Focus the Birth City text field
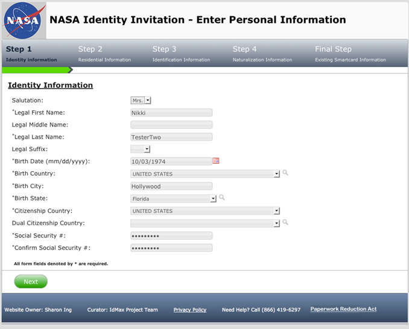 pos(171,186)
